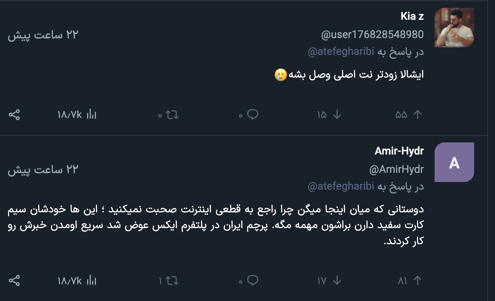
Task: Open the @user176828548980 handle
Action: (372, 35)
